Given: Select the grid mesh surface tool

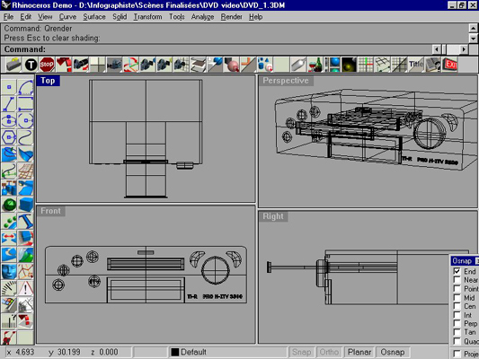Looking at the screenshot, I should click(26, 171).
